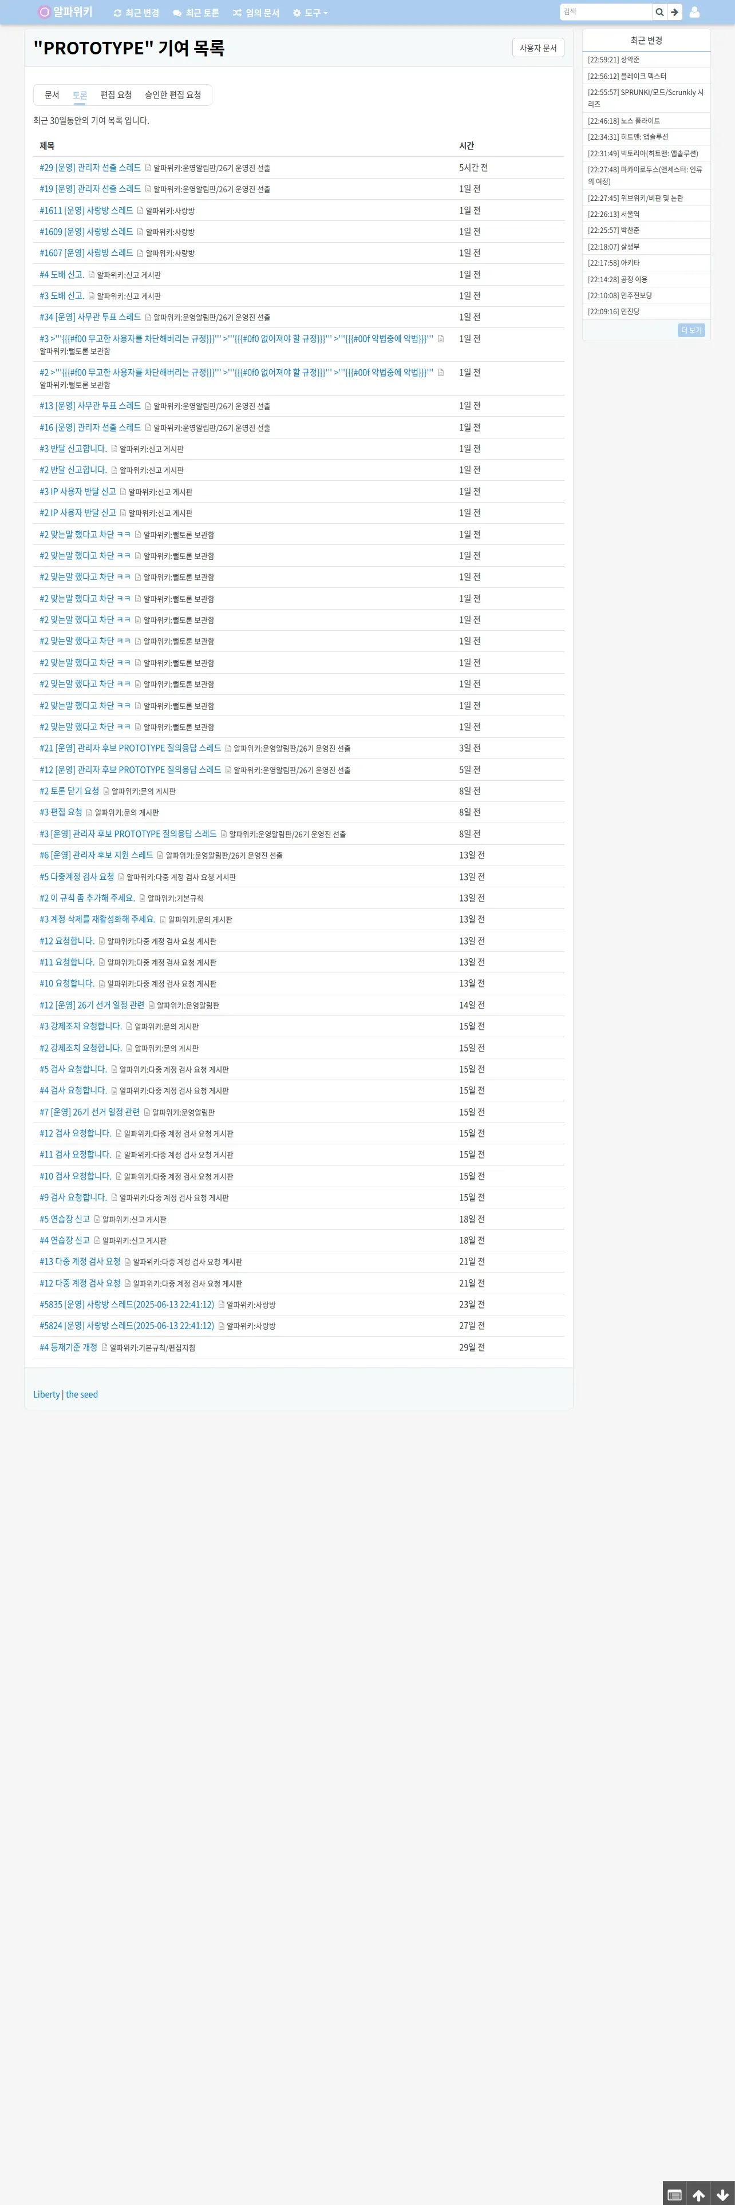Open #34 [운영] 사무관 투표 스레드

(90, 318)
